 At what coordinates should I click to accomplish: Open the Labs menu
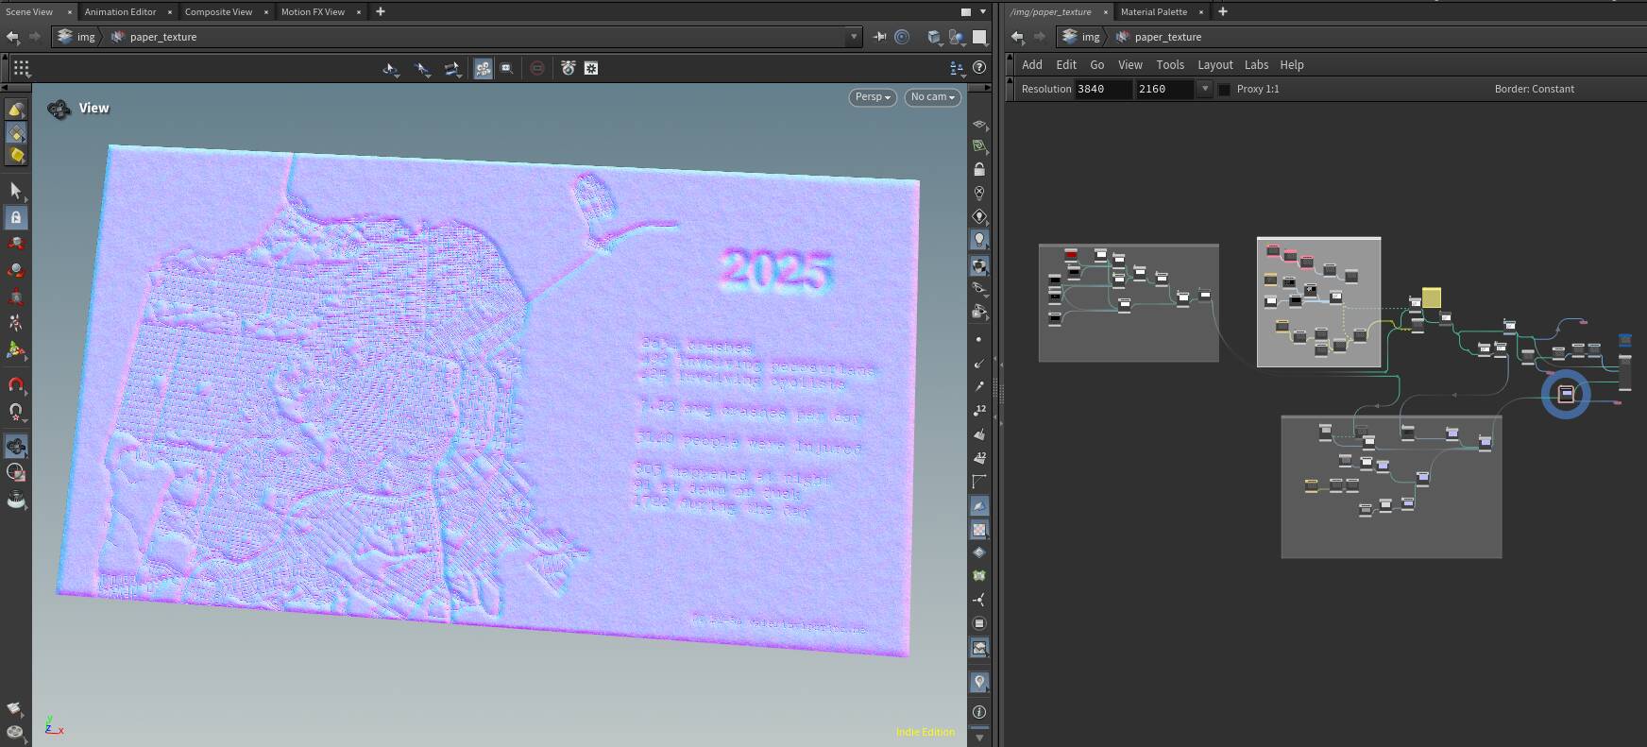pos(1256,65)
